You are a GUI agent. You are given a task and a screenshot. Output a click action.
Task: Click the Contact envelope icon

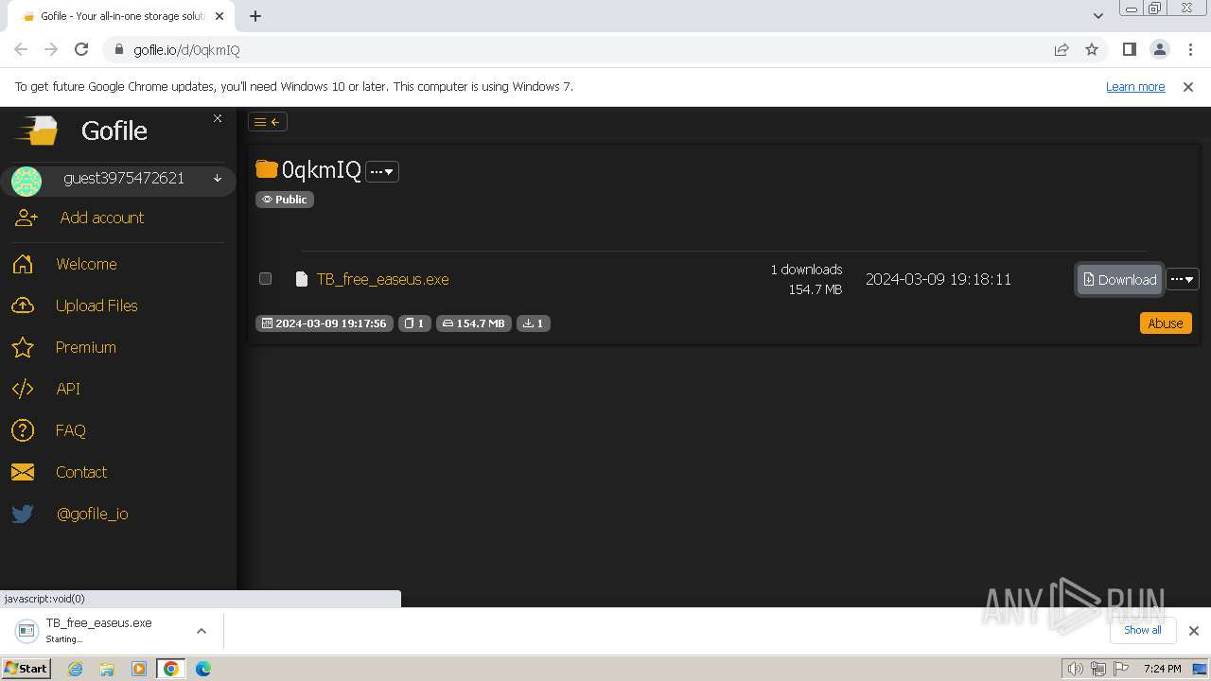[x=23, y=472]
